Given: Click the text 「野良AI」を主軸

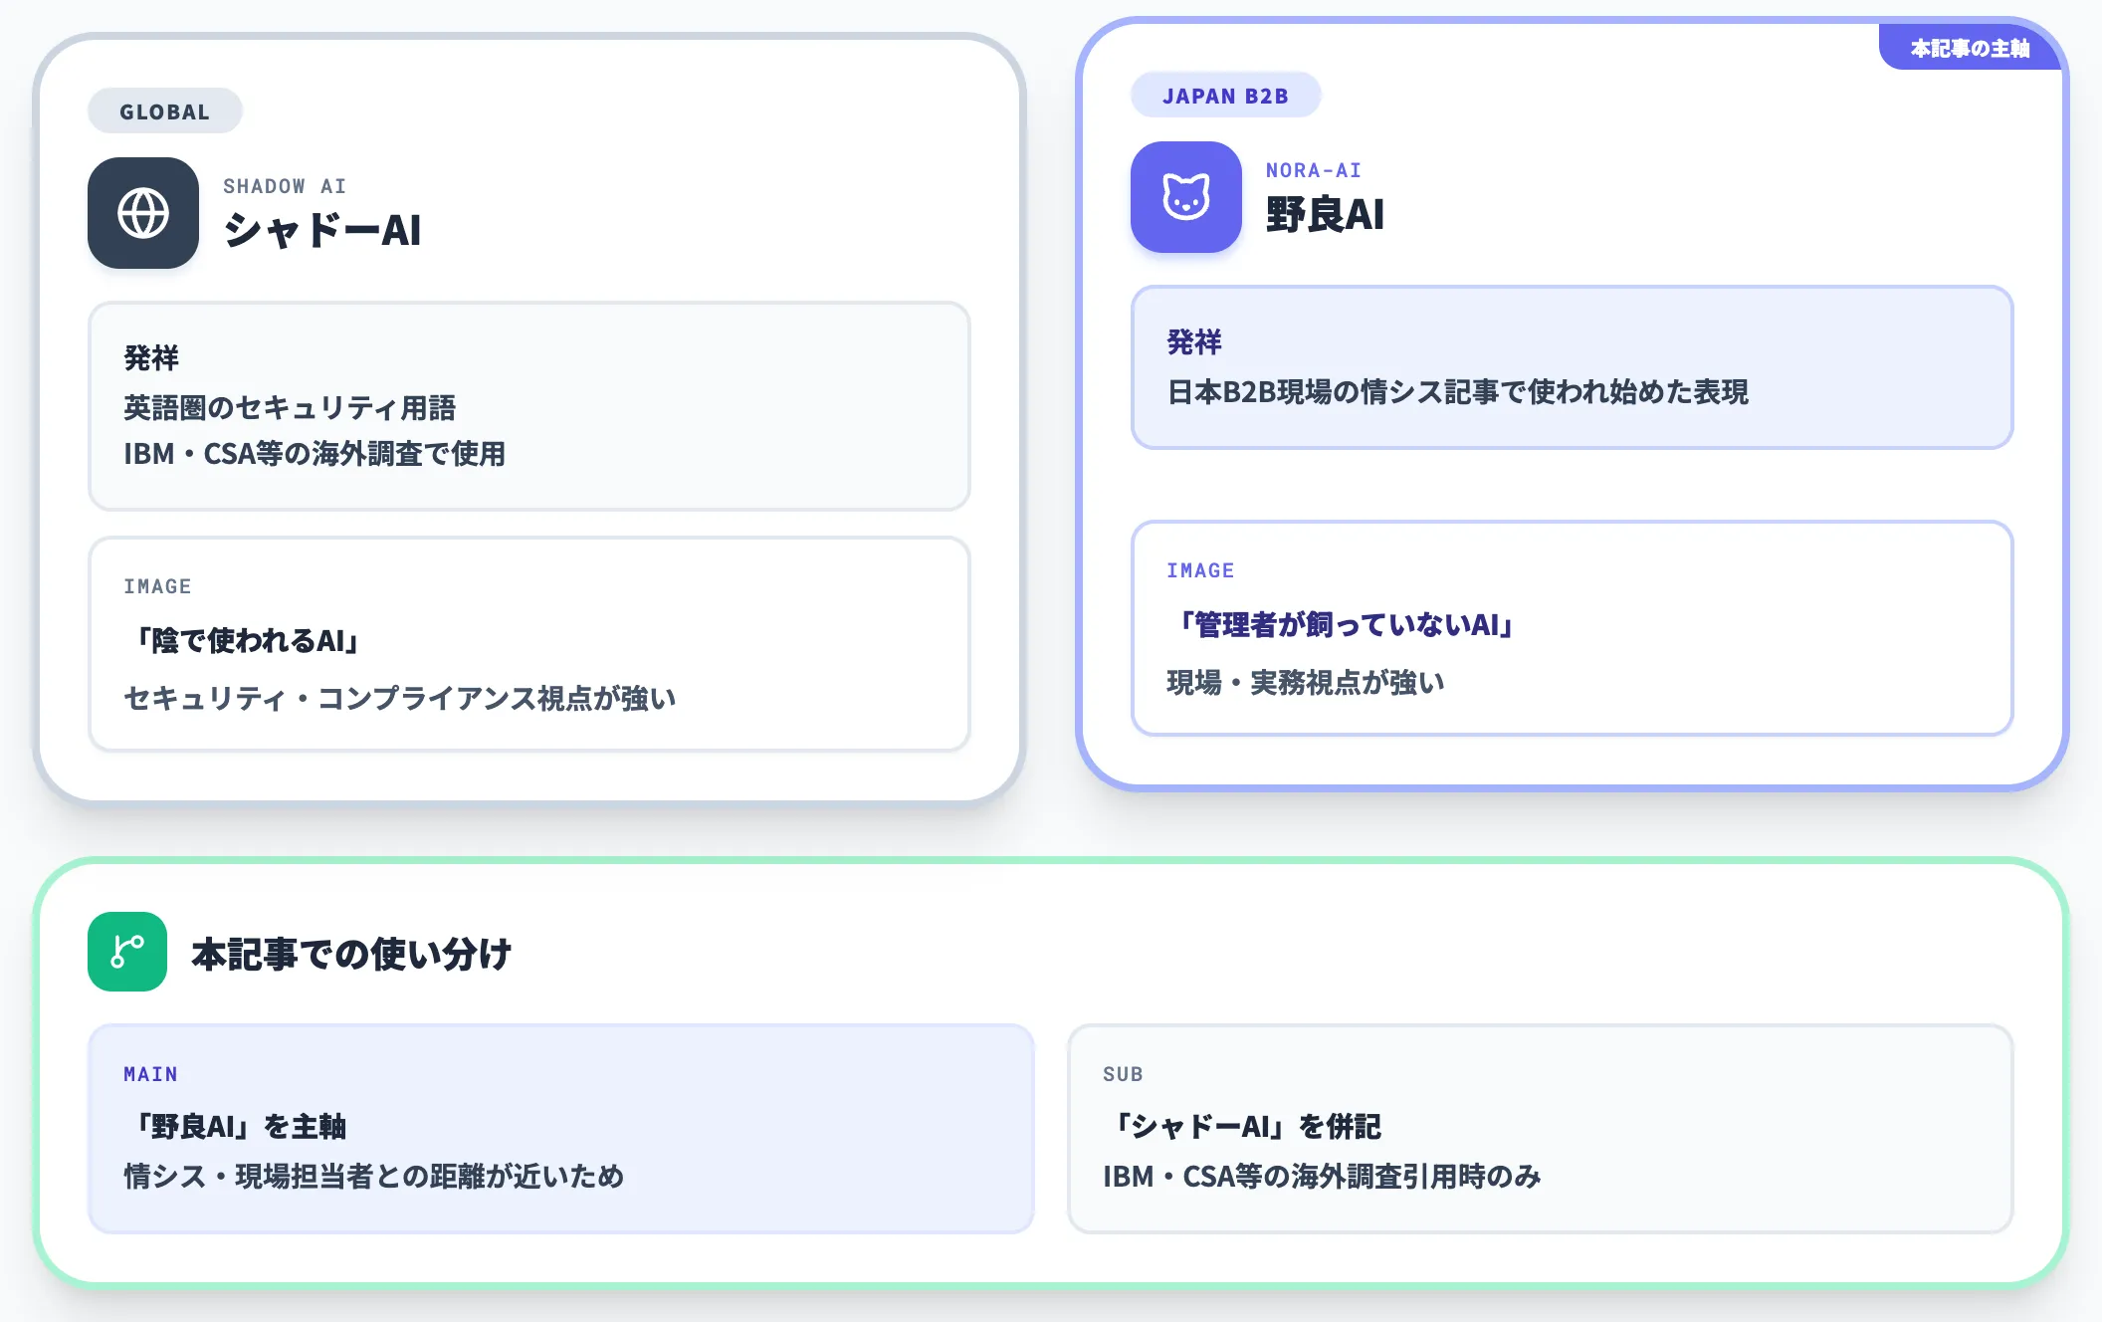Looking at the screenshot, I should point(239,1126).
